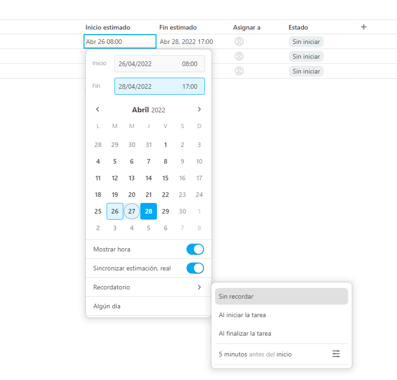Click the Fin date field 28/04/2022

[135, 86]
